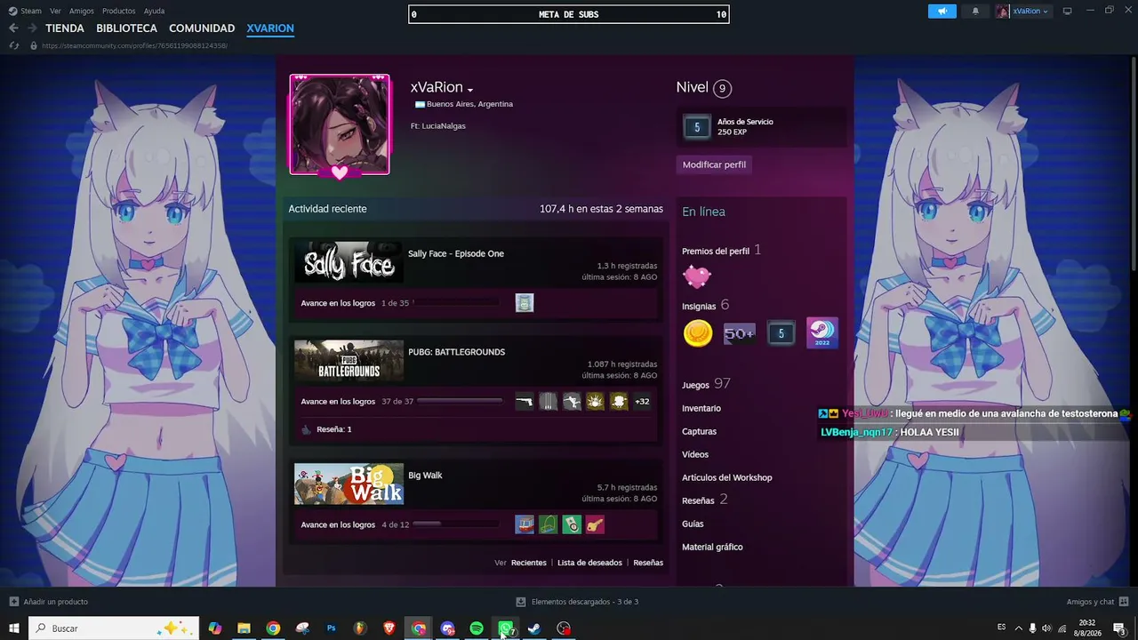Image resolution: width=1138 pixels, height=640 pixels.
Task: Open Photoshop from the taskbar
Action: pos(331,628)
